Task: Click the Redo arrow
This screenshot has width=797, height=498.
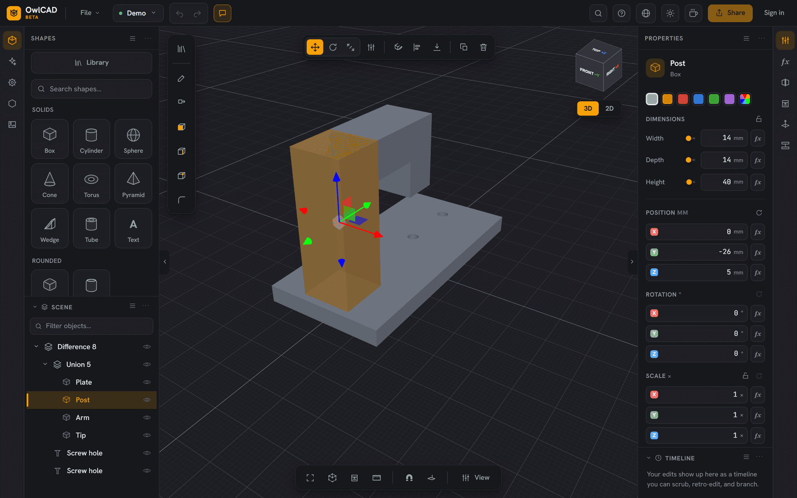Action: click(197, 13)
